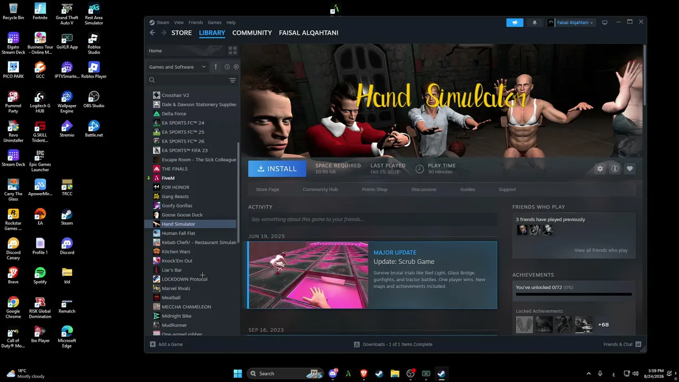Switch Steam to Big Picture mode

pyautogui.click(x=604, y=22)
